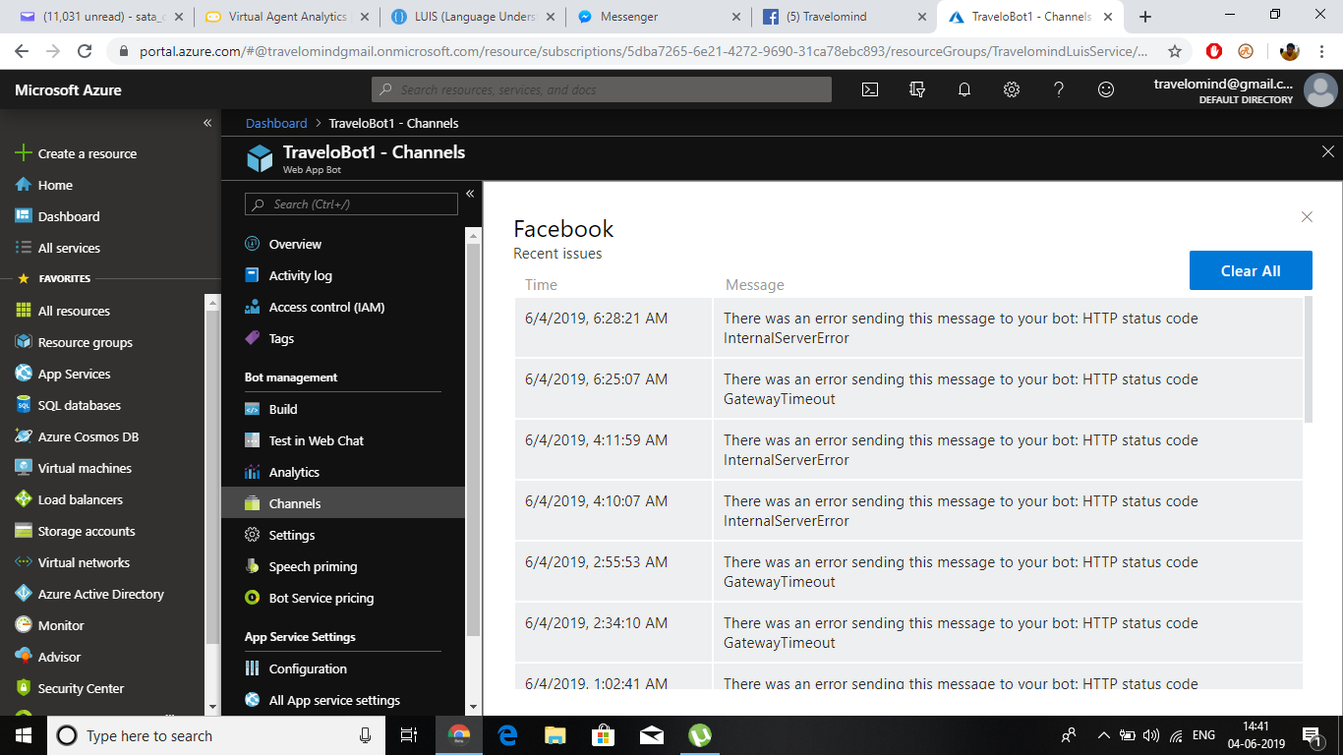The height and width of the screenshot is (755, 1343).
Task: Click the Clear All button
Action: (1251, 270)
